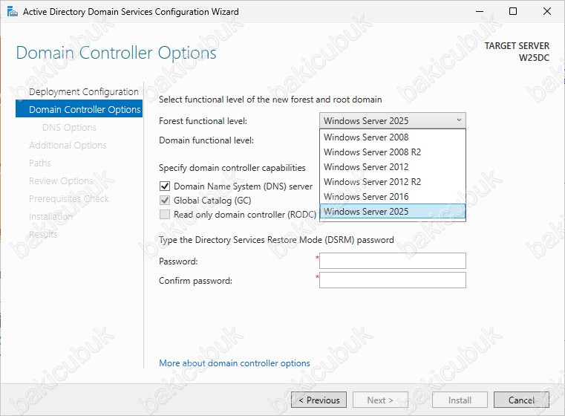Select Installation step in the sidebar
Image resolution: width=565 pixels, height=416 pixels.
[x=50, y=216]
